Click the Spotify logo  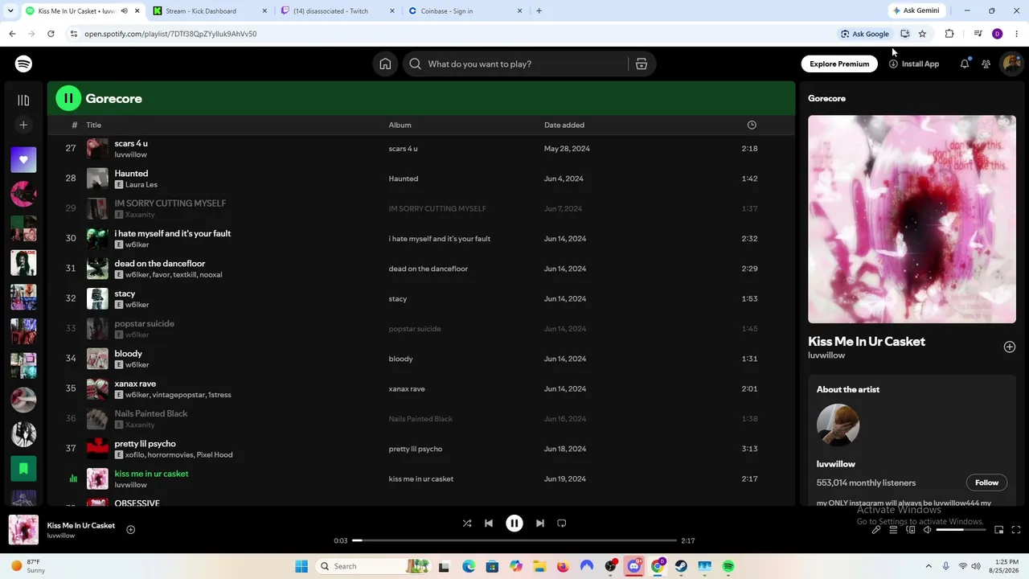click(23, 64)
